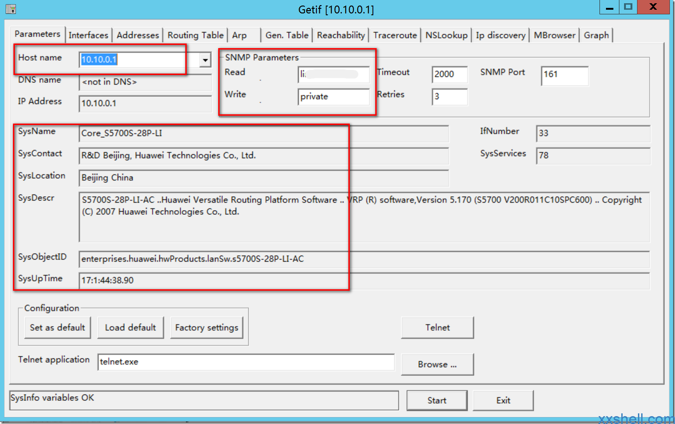Click the SysDescr label
675x424 pixels.
[x=36, y=198]
